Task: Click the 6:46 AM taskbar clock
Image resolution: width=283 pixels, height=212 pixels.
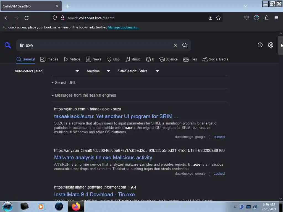Action: [269, 206]
